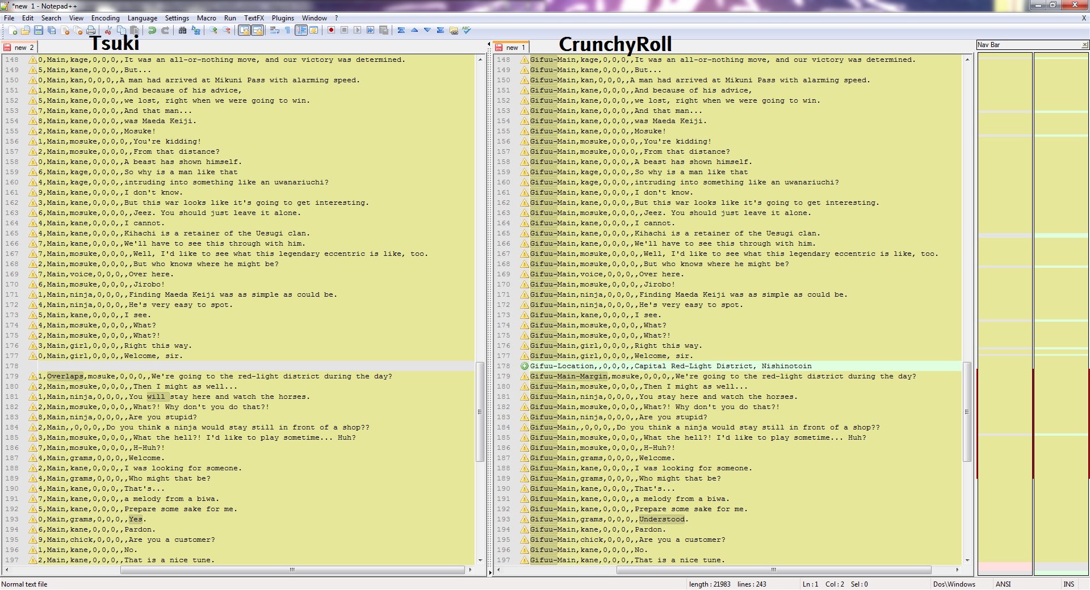
Task: Click the Replace toolbar icon
Action: [x=196, y=31]
